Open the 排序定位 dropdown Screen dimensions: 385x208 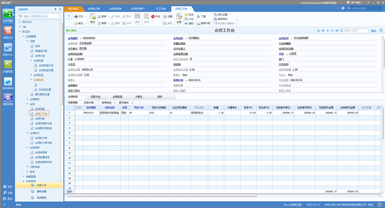tap(108, 102)
